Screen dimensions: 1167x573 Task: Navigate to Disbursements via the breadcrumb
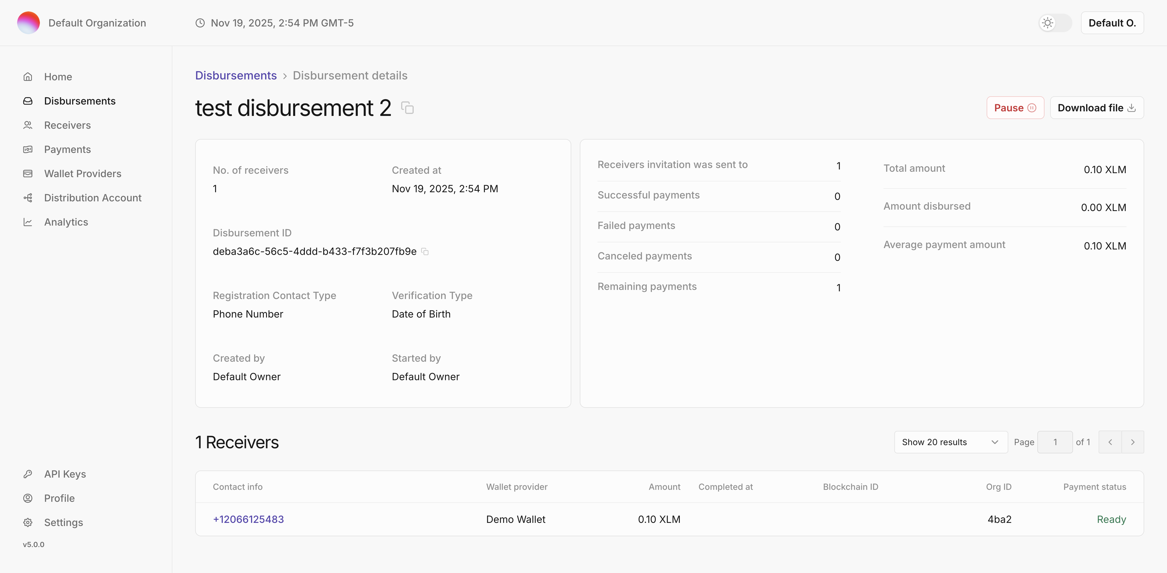click(x=236, y=75)
